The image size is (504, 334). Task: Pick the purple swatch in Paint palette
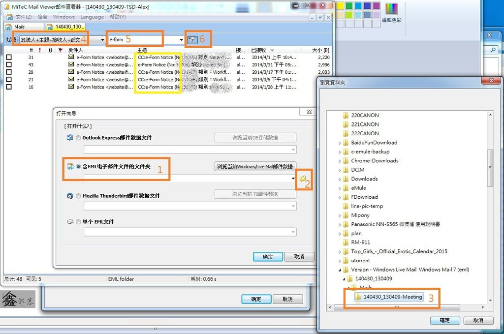click(x=376, y=5)
